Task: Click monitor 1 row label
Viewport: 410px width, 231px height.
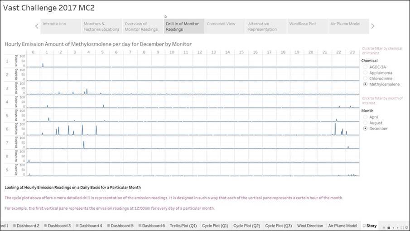Action: tap(7, 61)
